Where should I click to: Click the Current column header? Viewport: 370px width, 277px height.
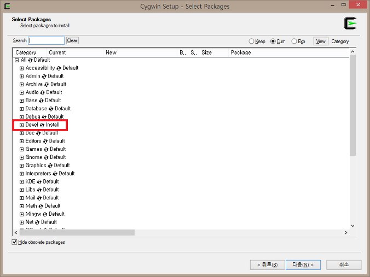tap(74, 52)
